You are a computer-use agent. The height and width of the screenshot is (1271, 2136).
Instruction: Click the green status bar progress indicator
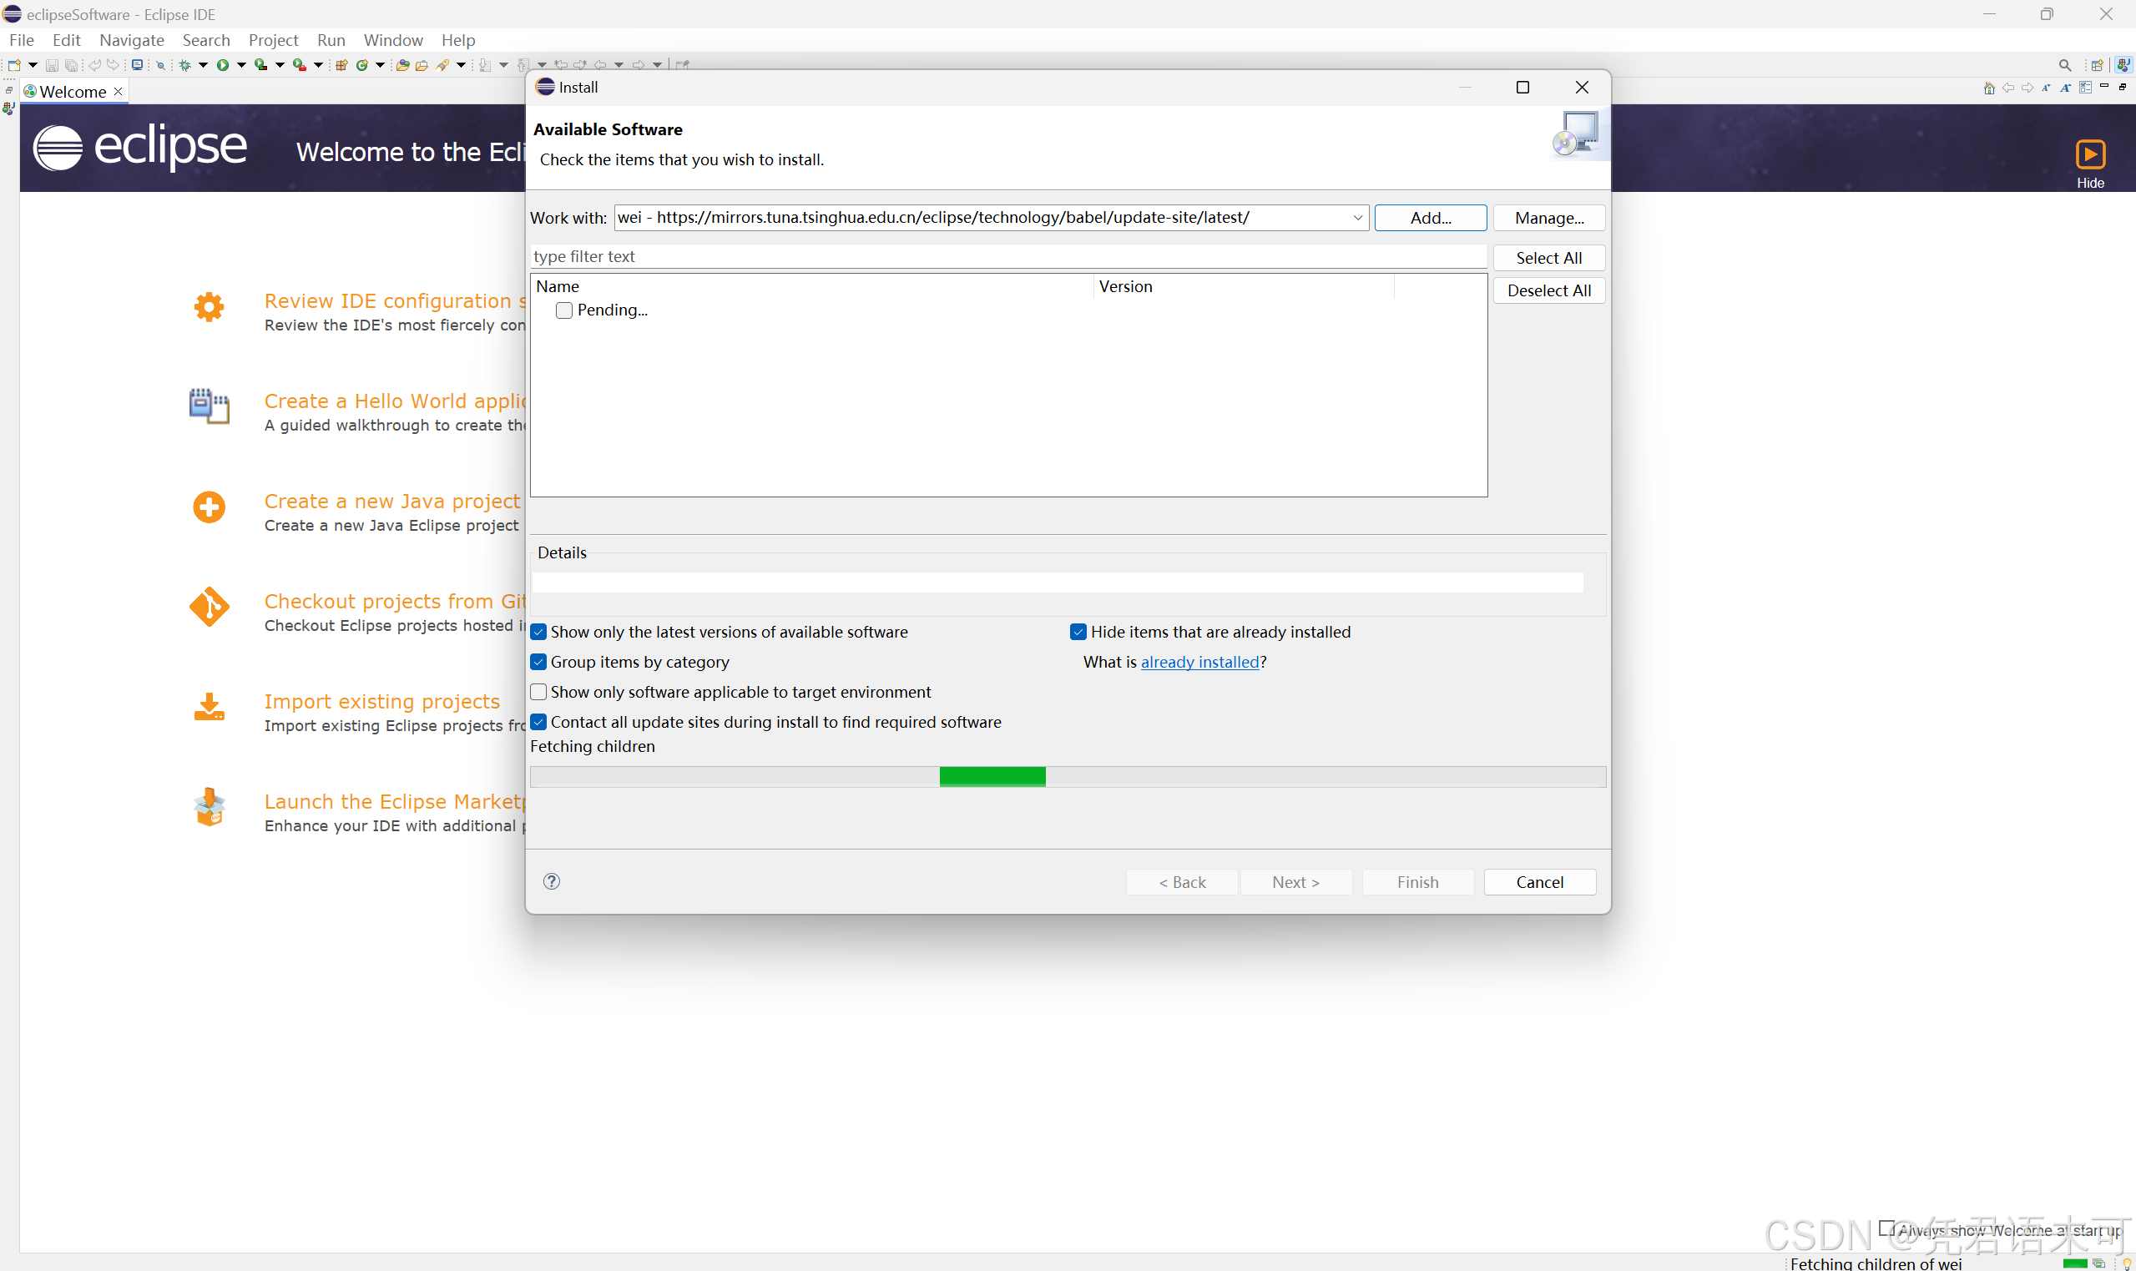(2075, 1263)
